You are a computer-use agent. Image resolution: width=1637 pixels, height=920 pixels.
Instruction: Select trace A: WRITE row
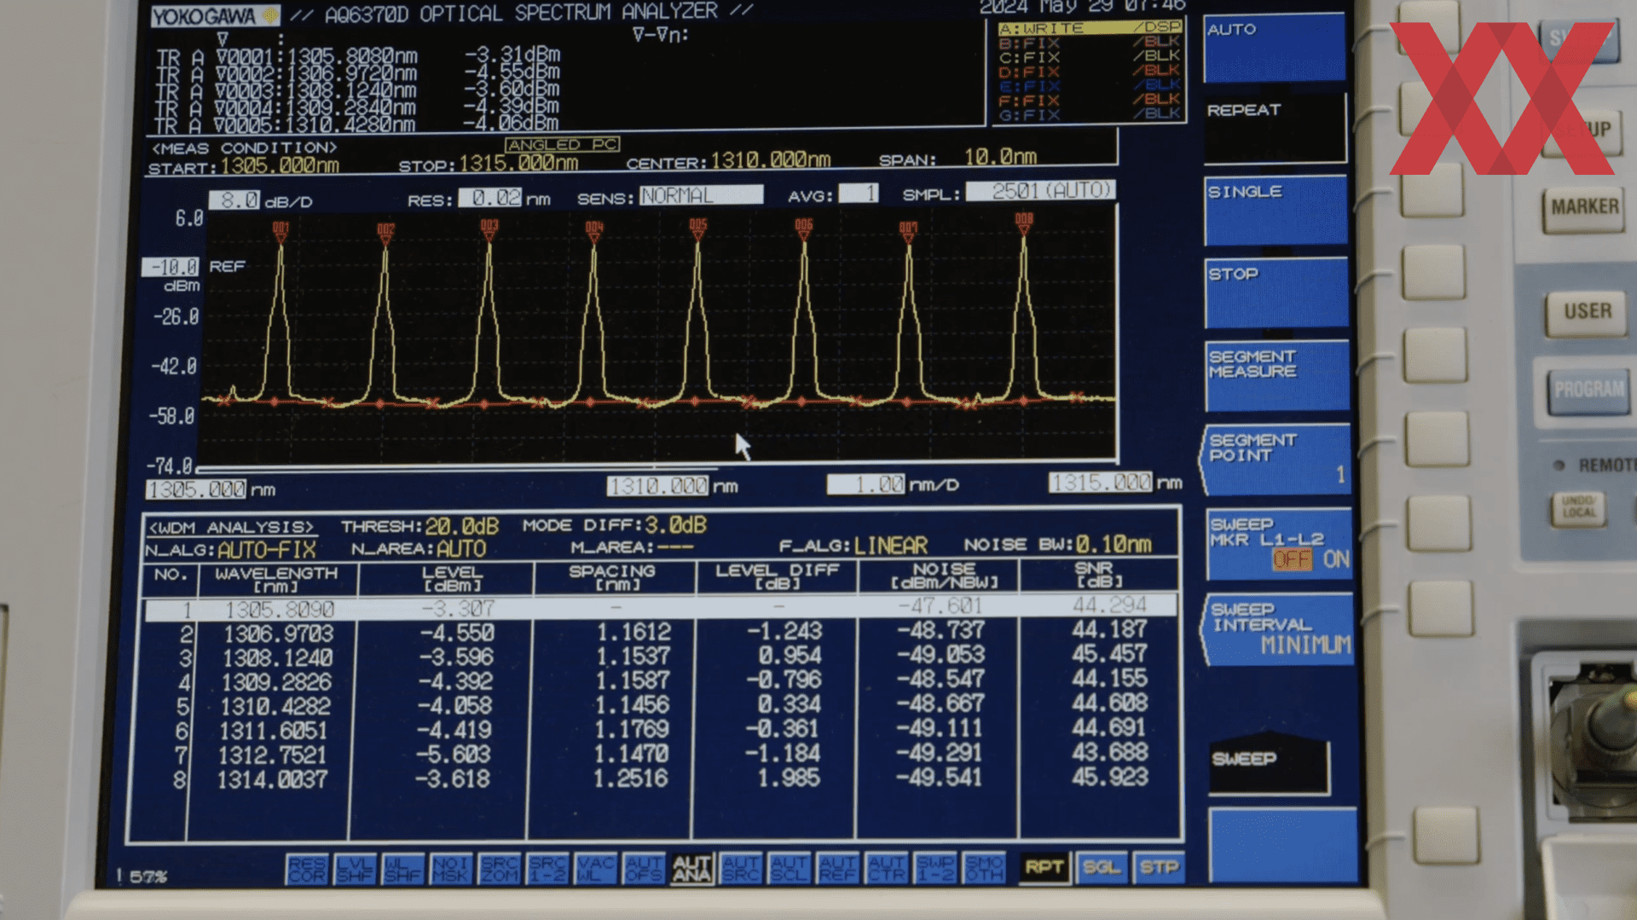[x=1090, y=28]
